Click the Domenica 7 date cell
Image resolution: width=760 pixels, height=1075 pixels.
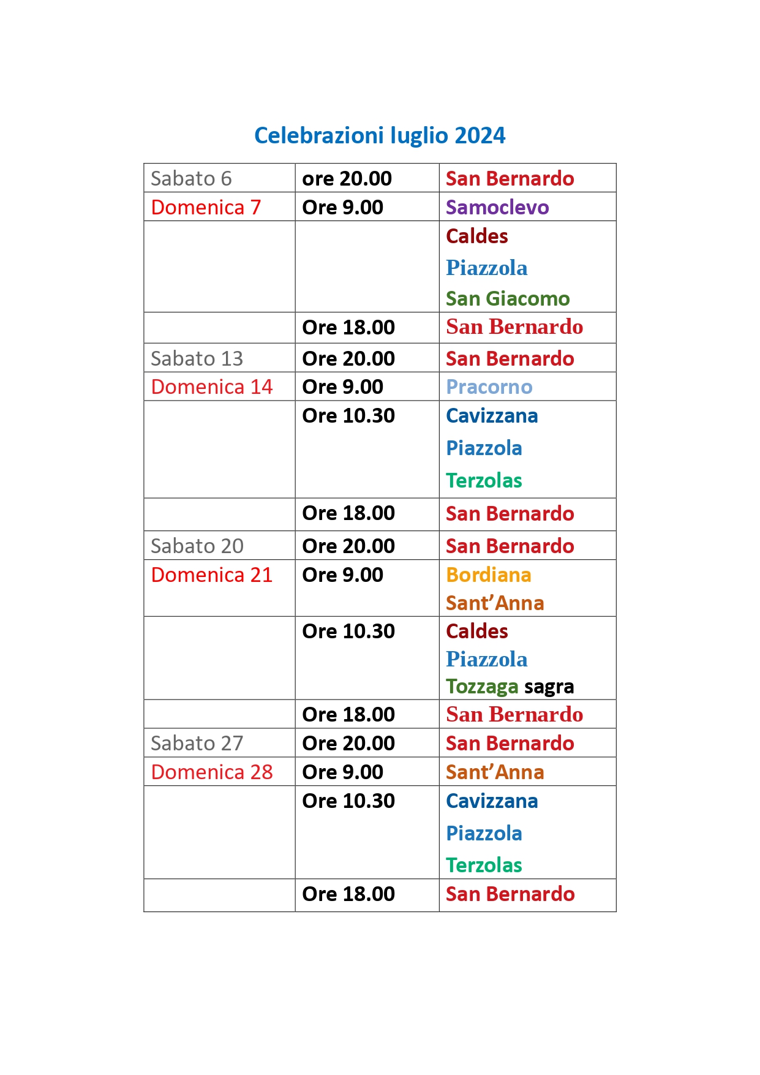coord(206,208)
